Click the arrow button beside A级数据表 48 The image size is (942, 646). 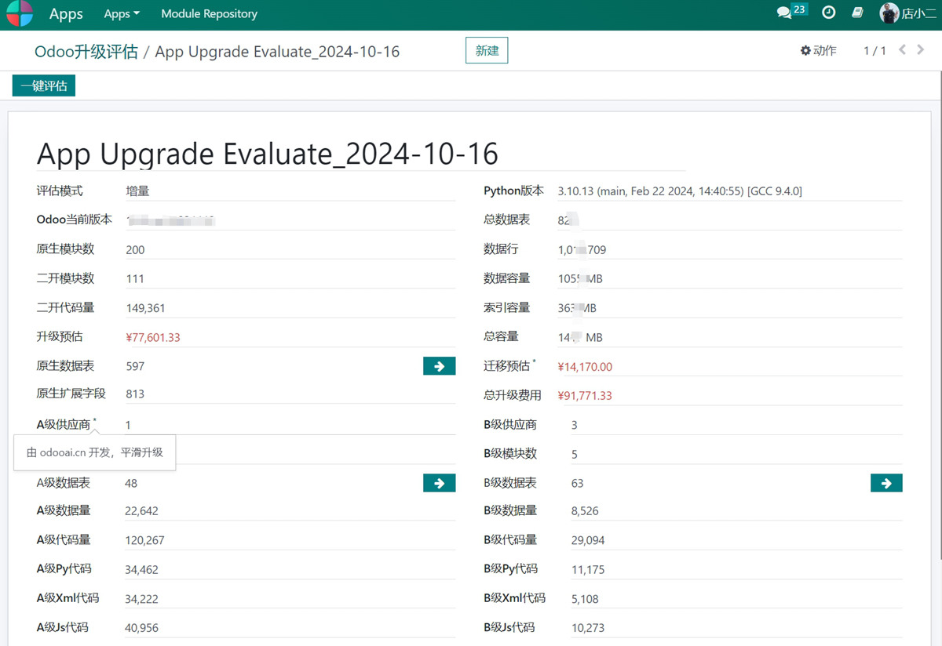point(439,483)
